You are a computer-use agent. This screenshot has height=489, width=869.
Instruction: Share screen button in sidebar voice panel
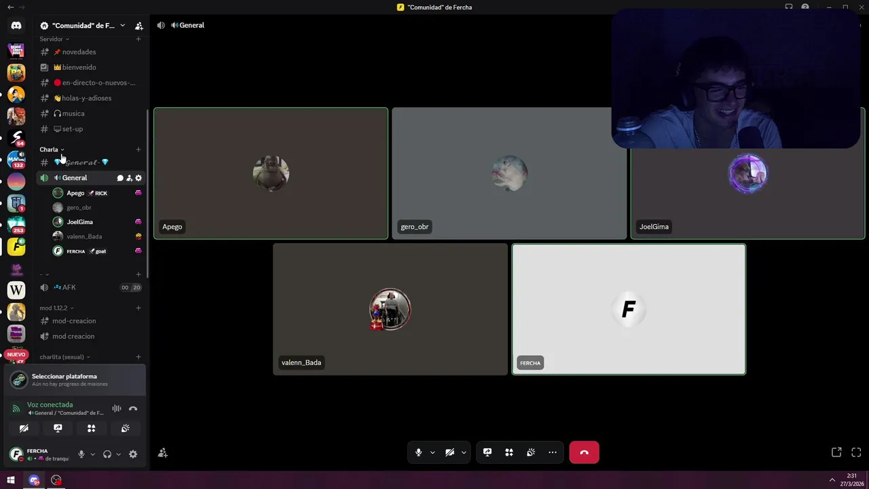(58, 428)
